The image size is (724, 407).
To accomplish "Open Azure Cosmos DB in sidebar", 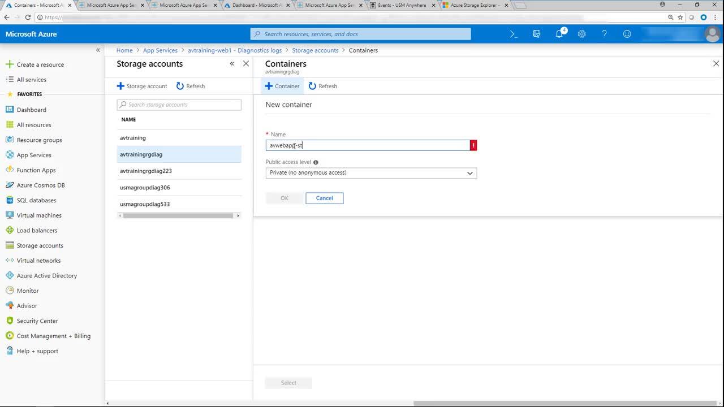I will click(41, 185).
